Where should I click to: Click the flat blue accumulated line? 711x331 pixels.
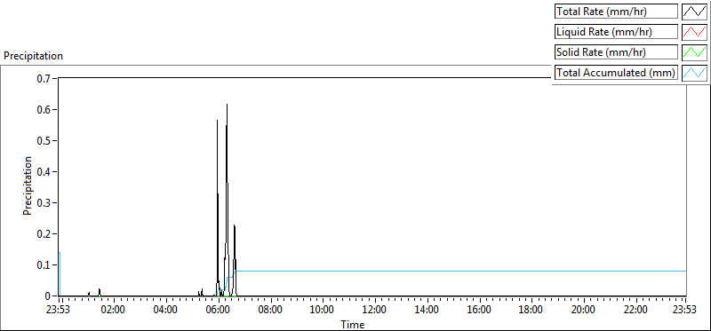[461, 271]
